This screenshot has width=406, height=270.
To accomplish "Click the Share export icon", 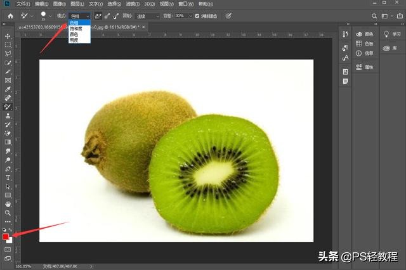I will 400,16.
